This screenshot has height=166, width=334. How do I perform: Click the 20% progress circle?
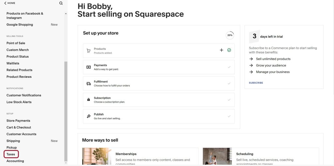point(230,35)
